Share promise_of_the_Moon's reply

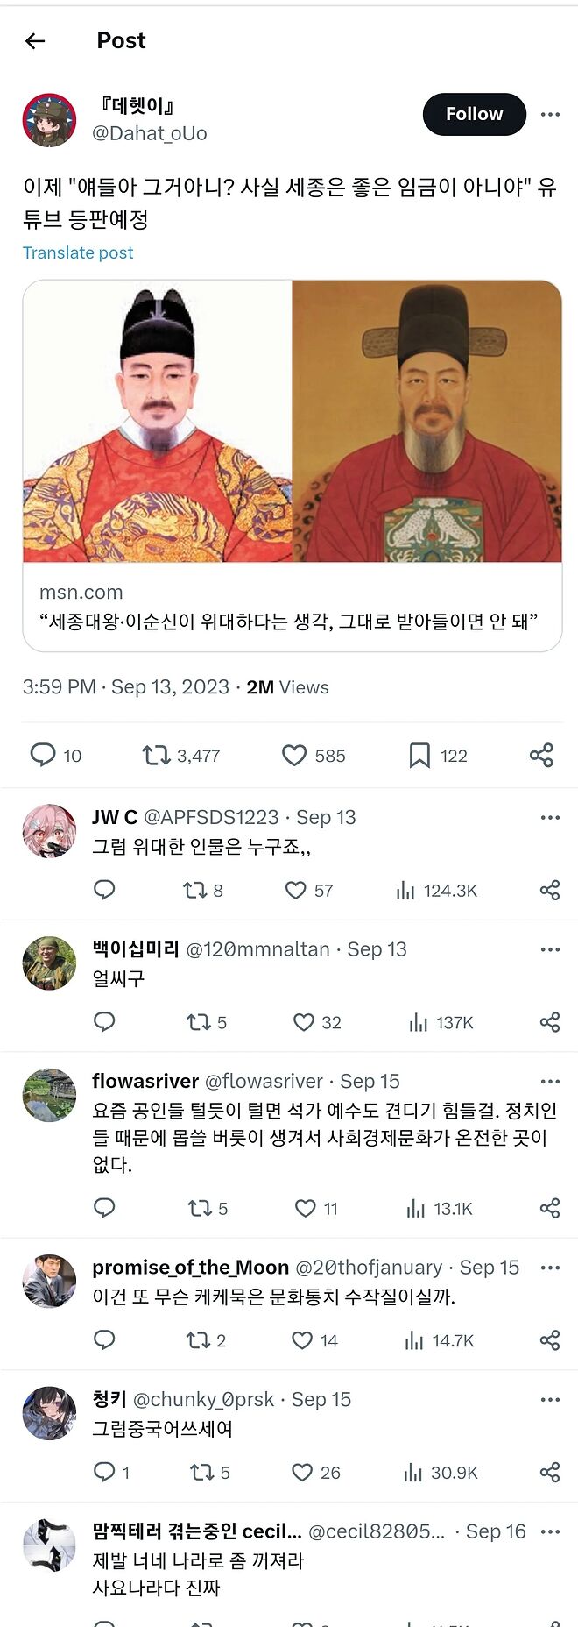point(550,1340)
